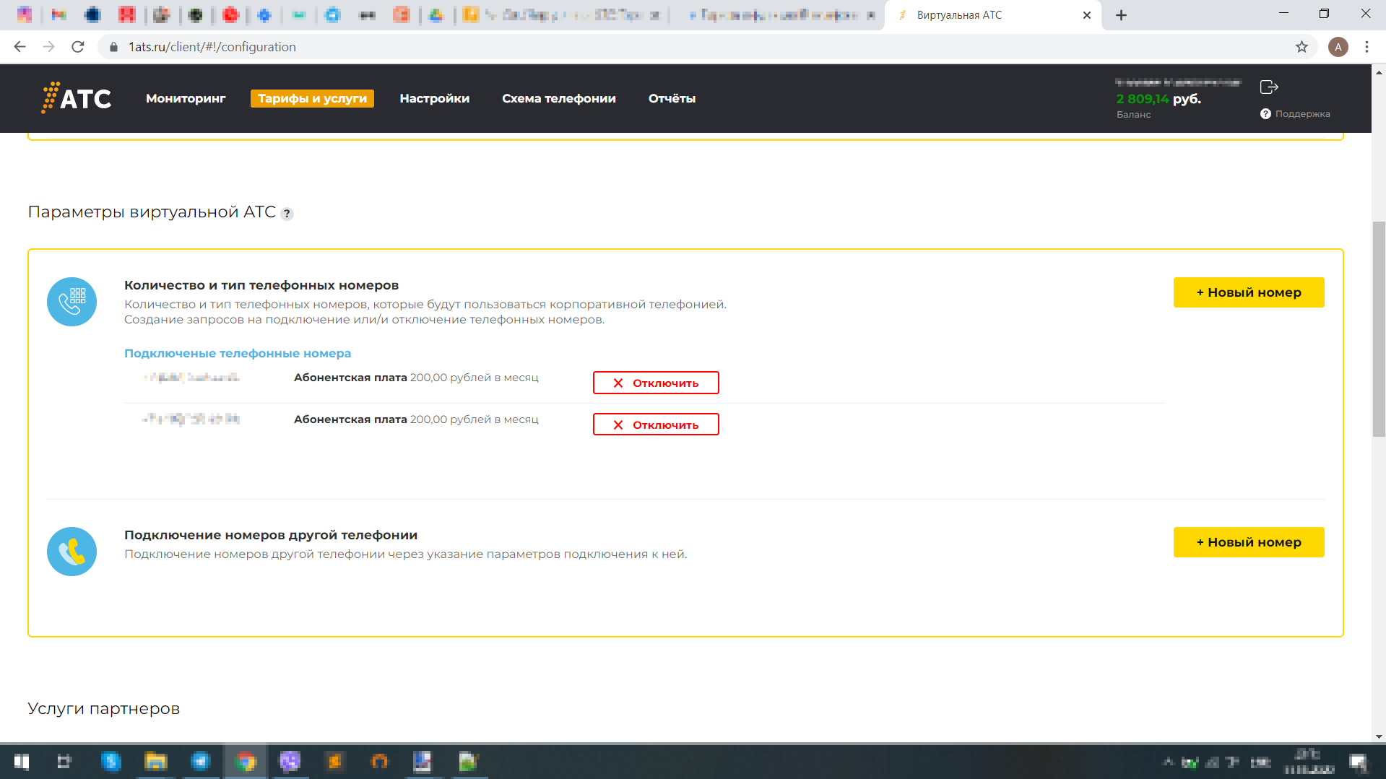Click + Новый номер for phone numbers quantity
Screen dimensions: 1386x779
(x=1248, y=292)
